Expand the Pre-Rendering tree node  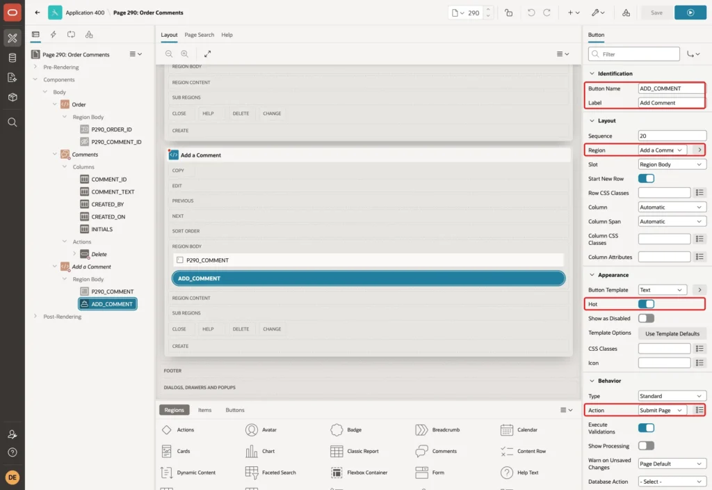coord(35,67)
